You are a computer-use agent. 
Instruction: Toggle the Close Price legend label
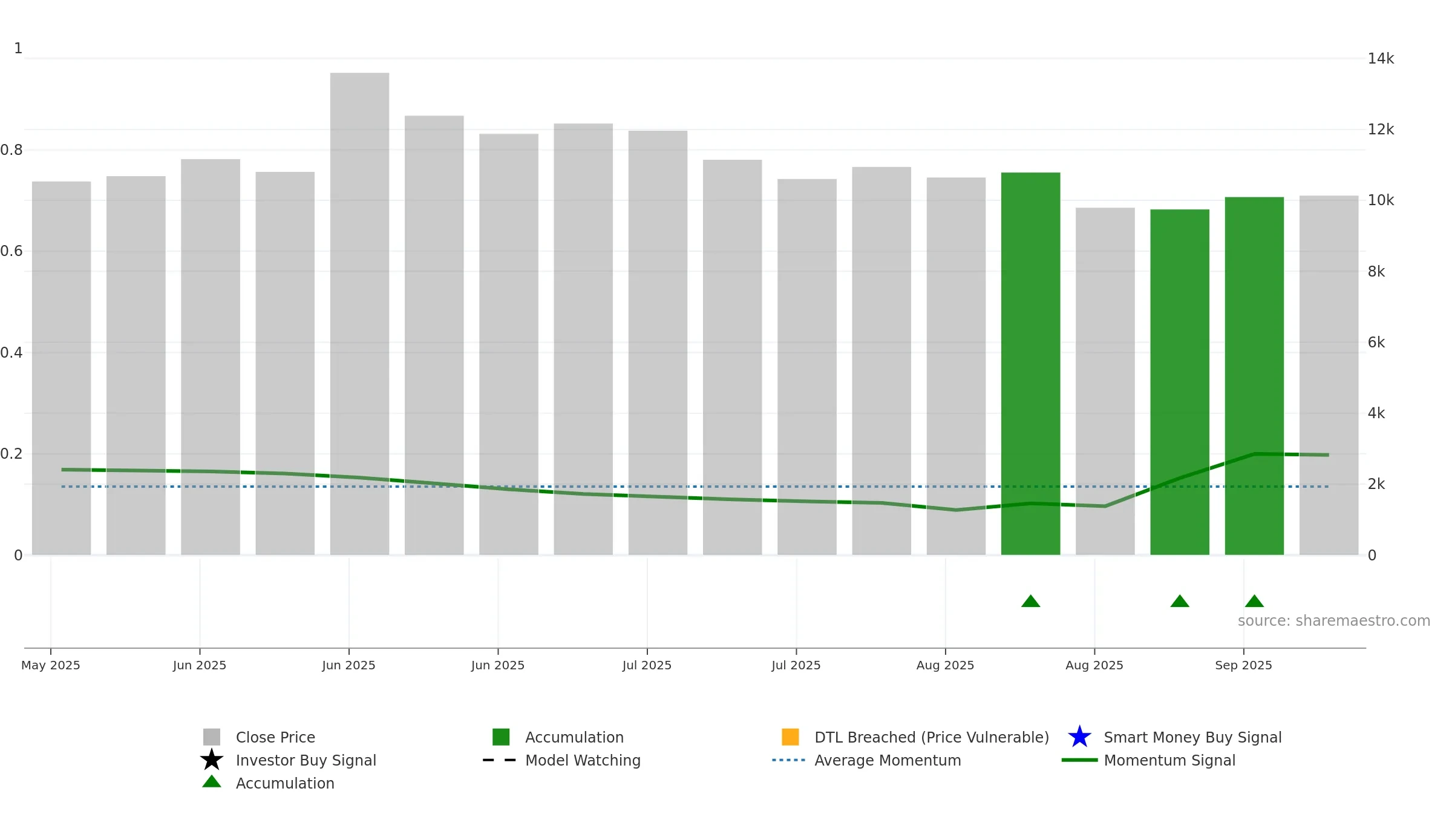[x=275, y=737]
